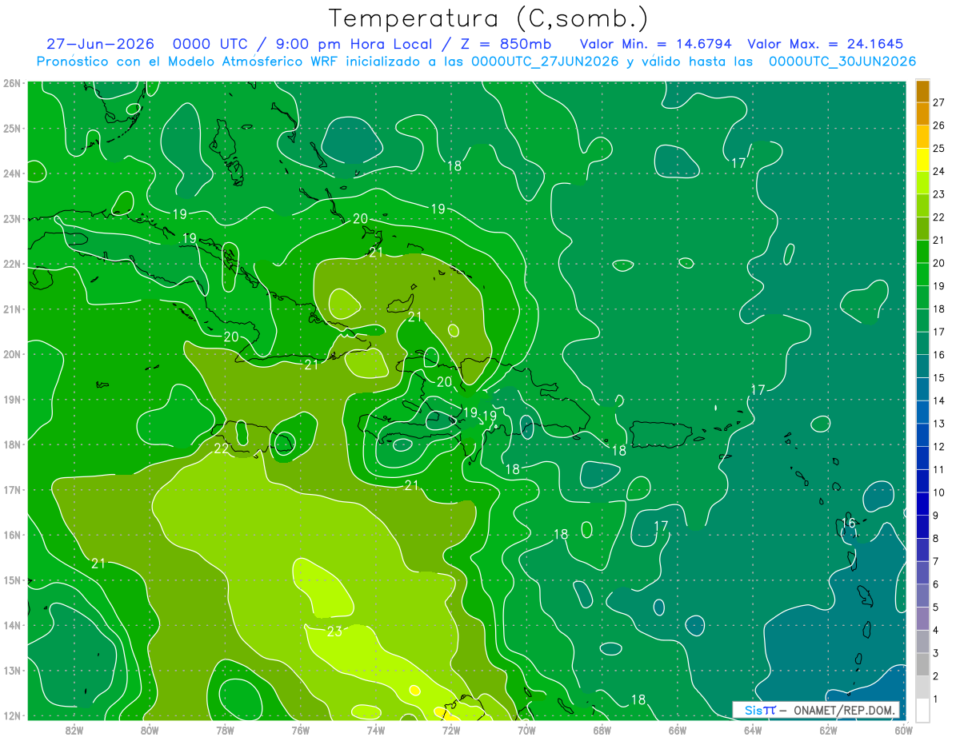Click the '26N' latitude axis label
The image size is (960, 741).
12,83
